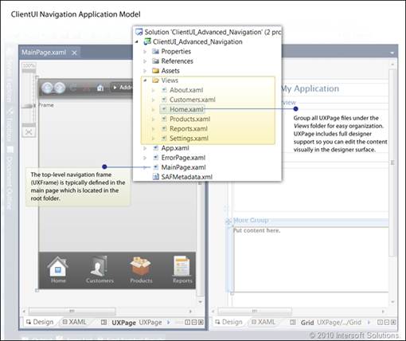Click the Address box in navigation frame

pos(122,88)
